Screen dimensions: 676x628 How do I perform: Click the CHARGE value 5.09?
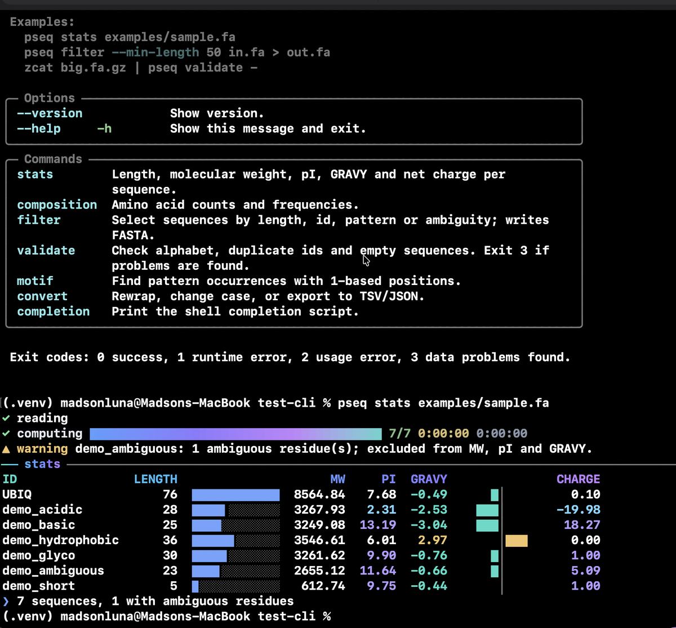pos(586,571)
